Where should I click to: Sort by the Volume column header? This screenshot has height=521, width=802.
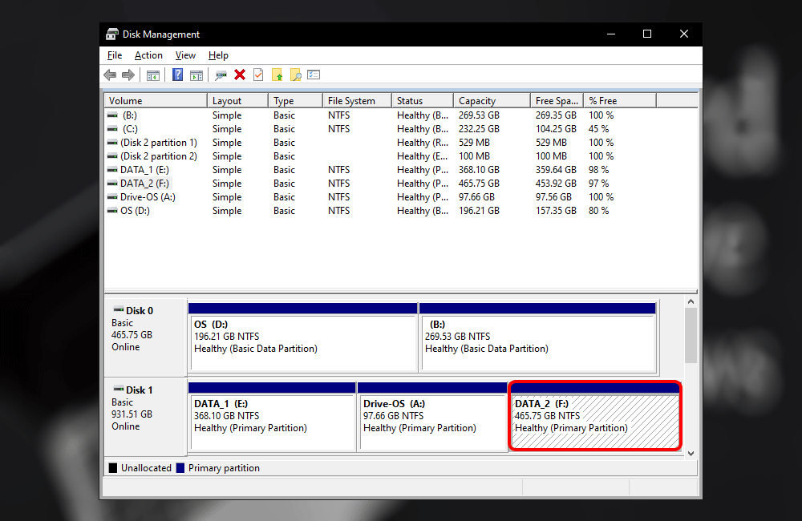[x=156, y=101]
